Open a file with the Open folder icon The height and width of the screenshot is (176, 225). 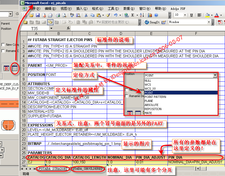pos(31,15)
